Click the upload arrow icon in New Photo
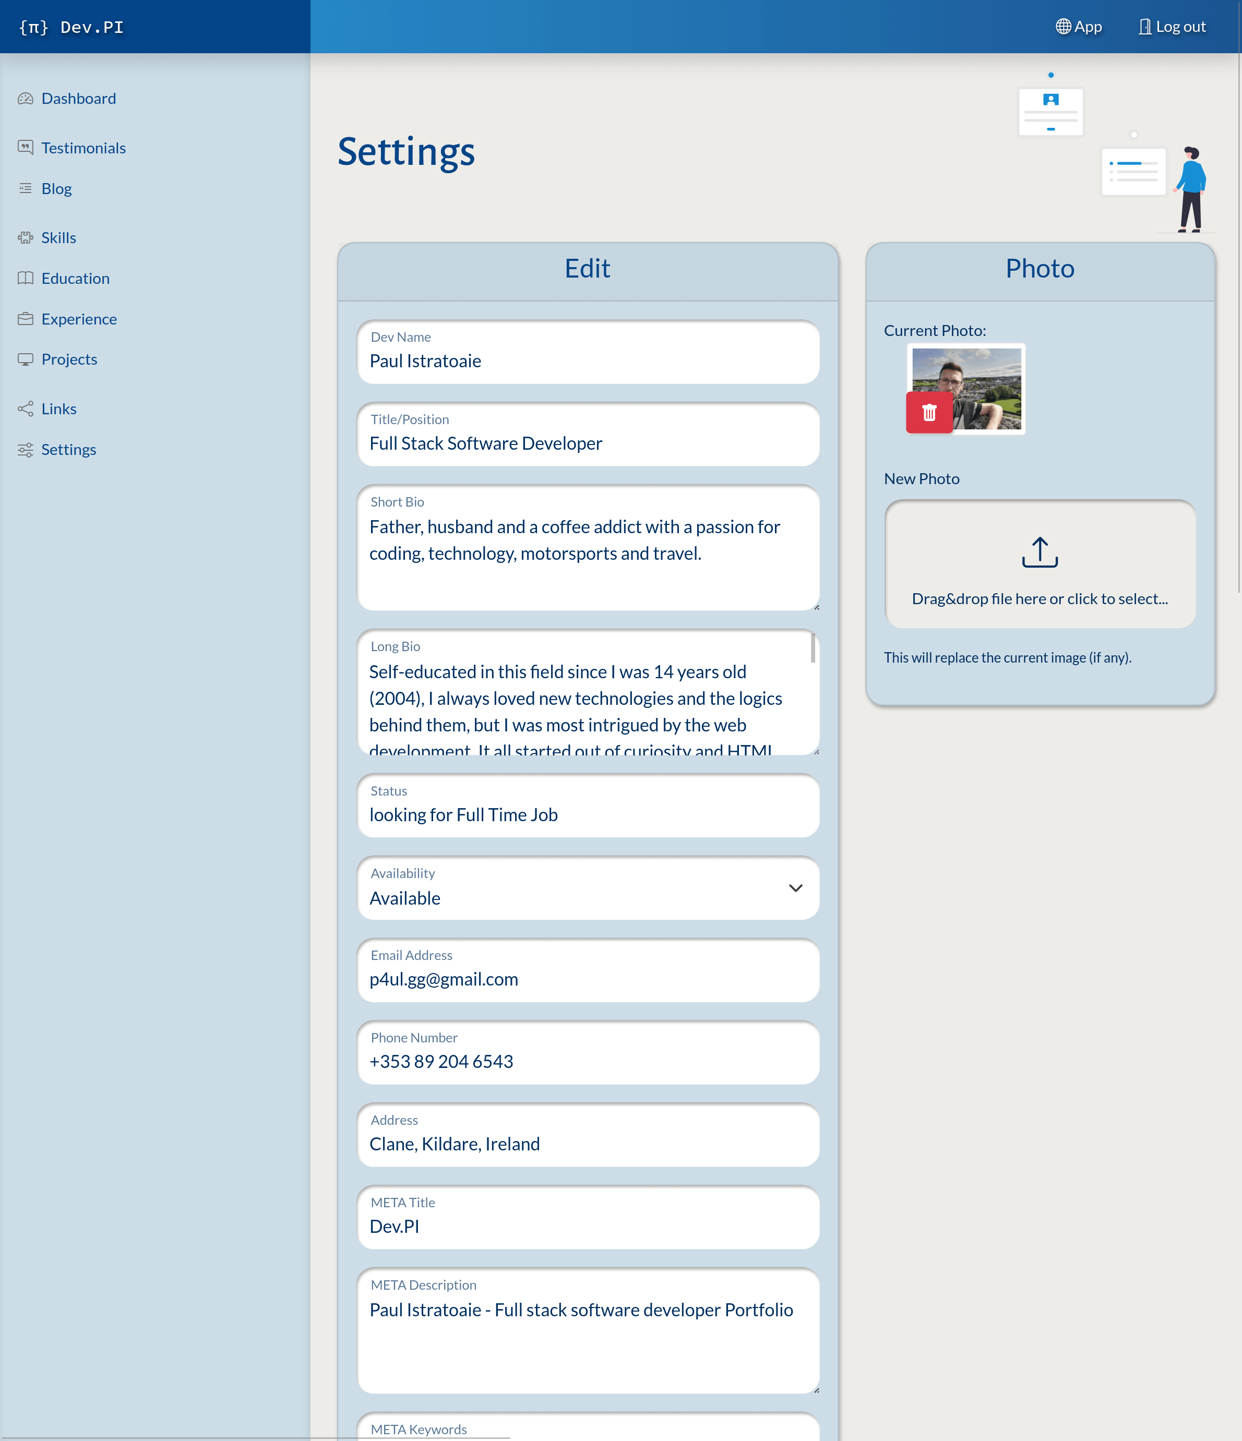The height and width of the screenshot is (1441, 1242). pos(1040,552)
